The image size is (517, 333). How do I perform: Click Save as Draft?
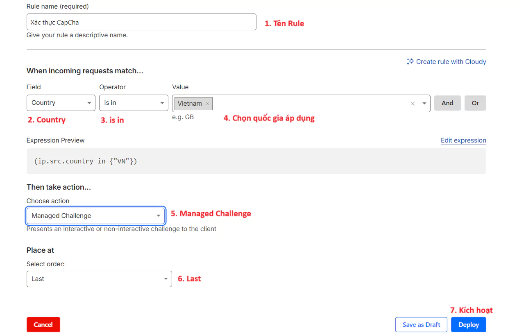coord(421,324)
